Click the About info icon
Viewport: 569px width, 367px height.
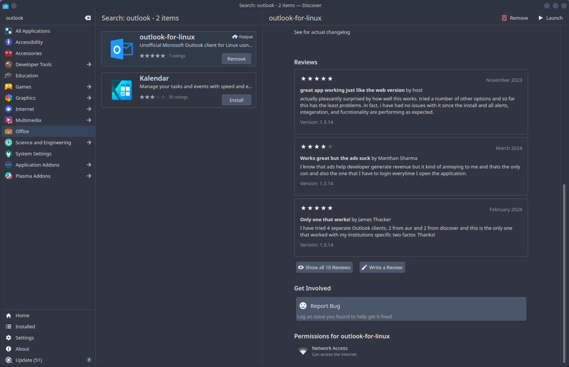(x=8, y=349)
